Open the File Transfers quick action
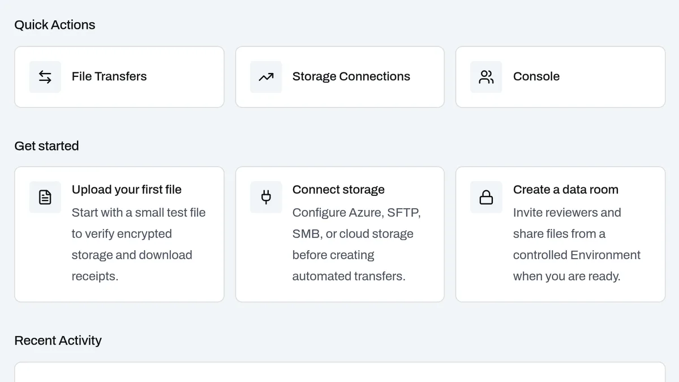 click(x=119, y=77)
